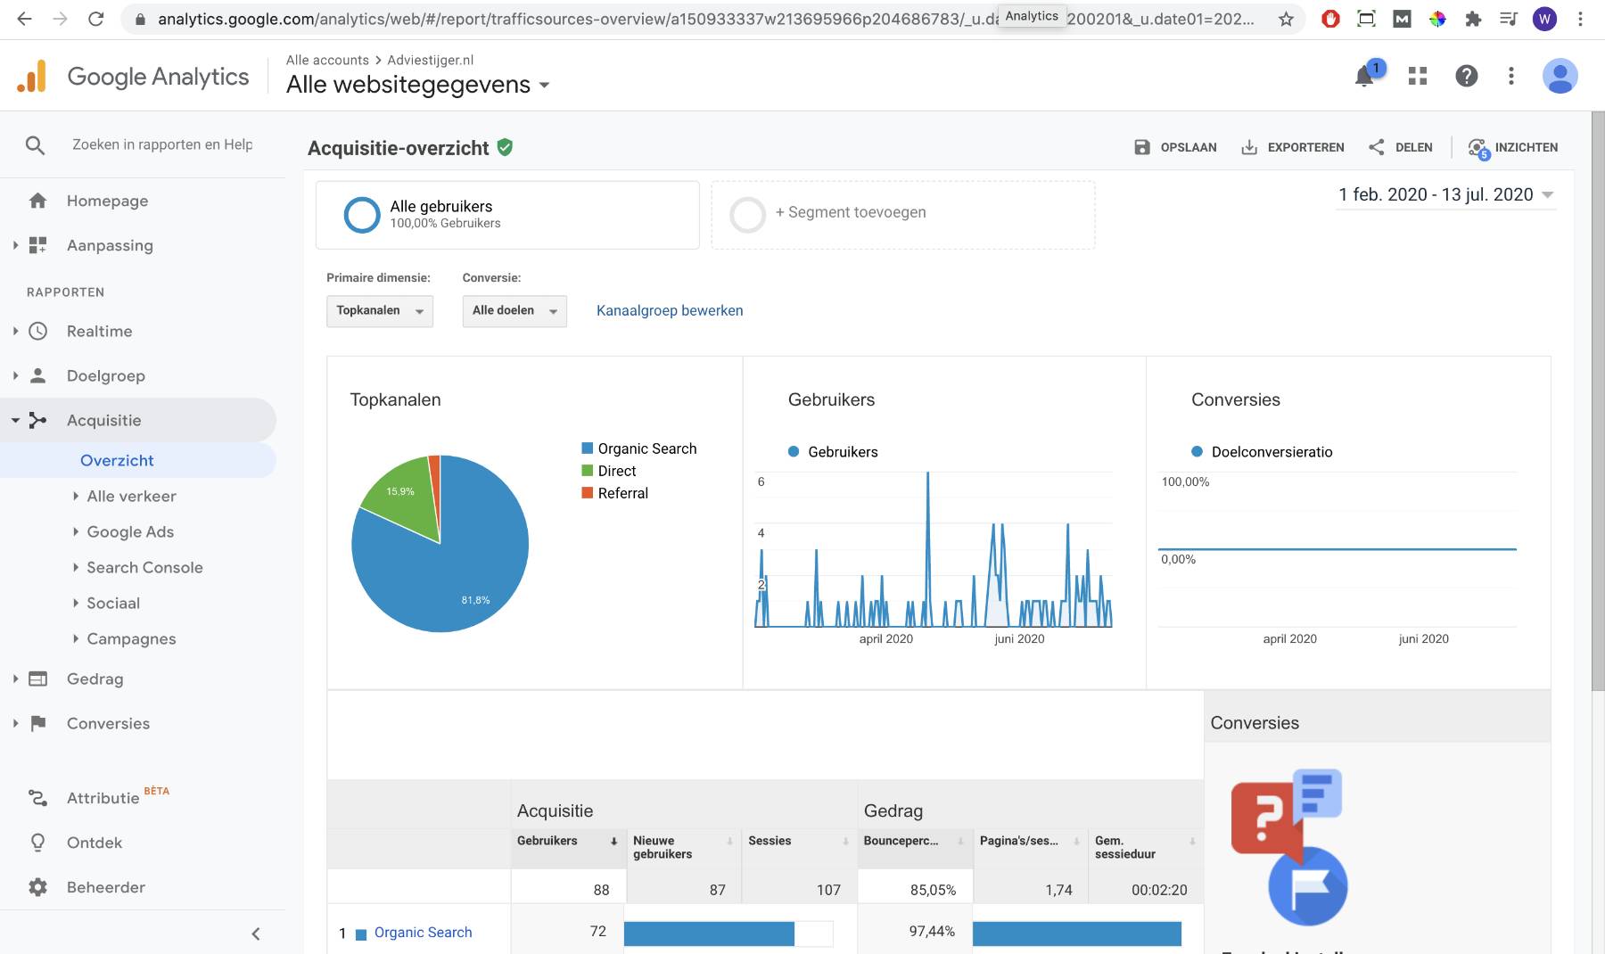This screenshot has height=954, width=1605.
Task: Click the browser back arrow
Action: [25, 19]
